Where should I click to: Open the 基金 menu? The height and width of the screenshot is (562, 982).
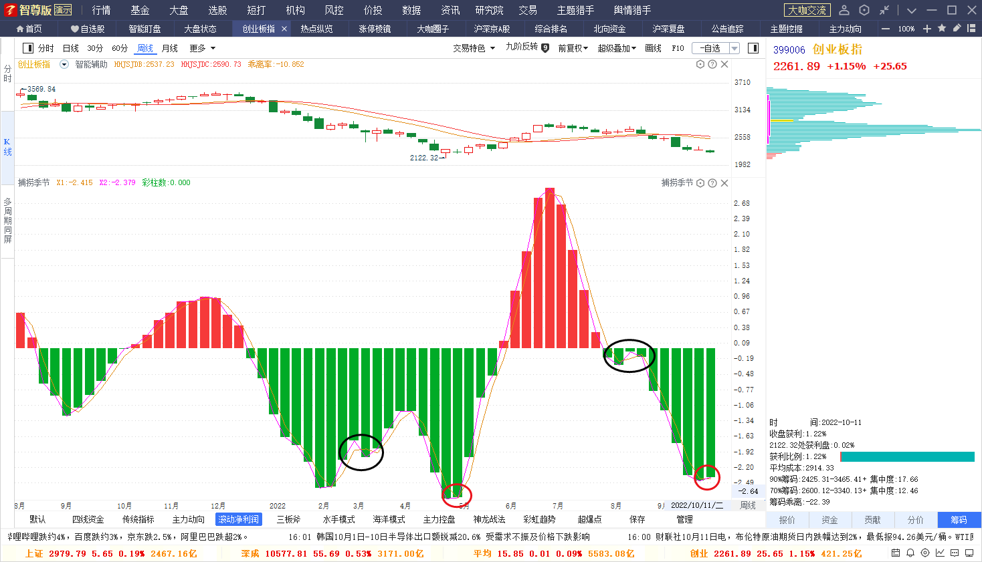(140, 10)
